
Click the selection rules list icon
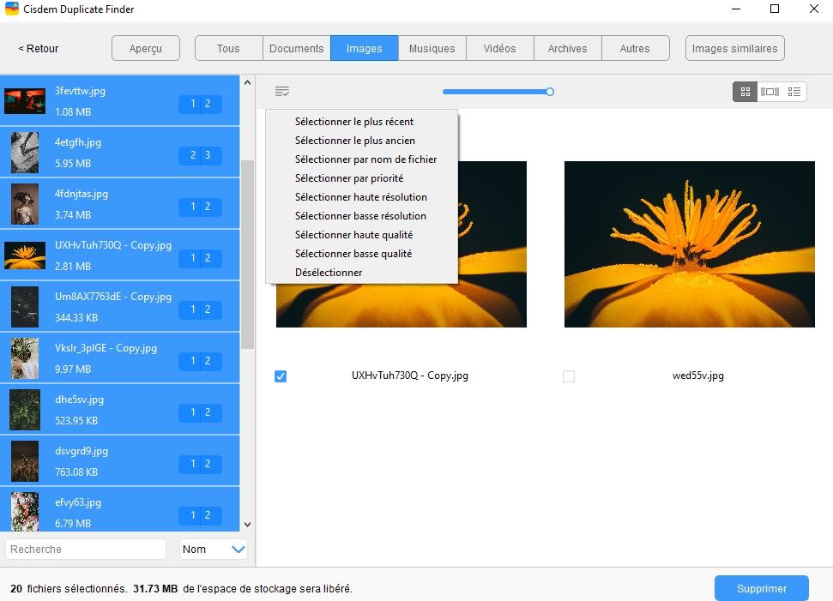tap(282, 92)
